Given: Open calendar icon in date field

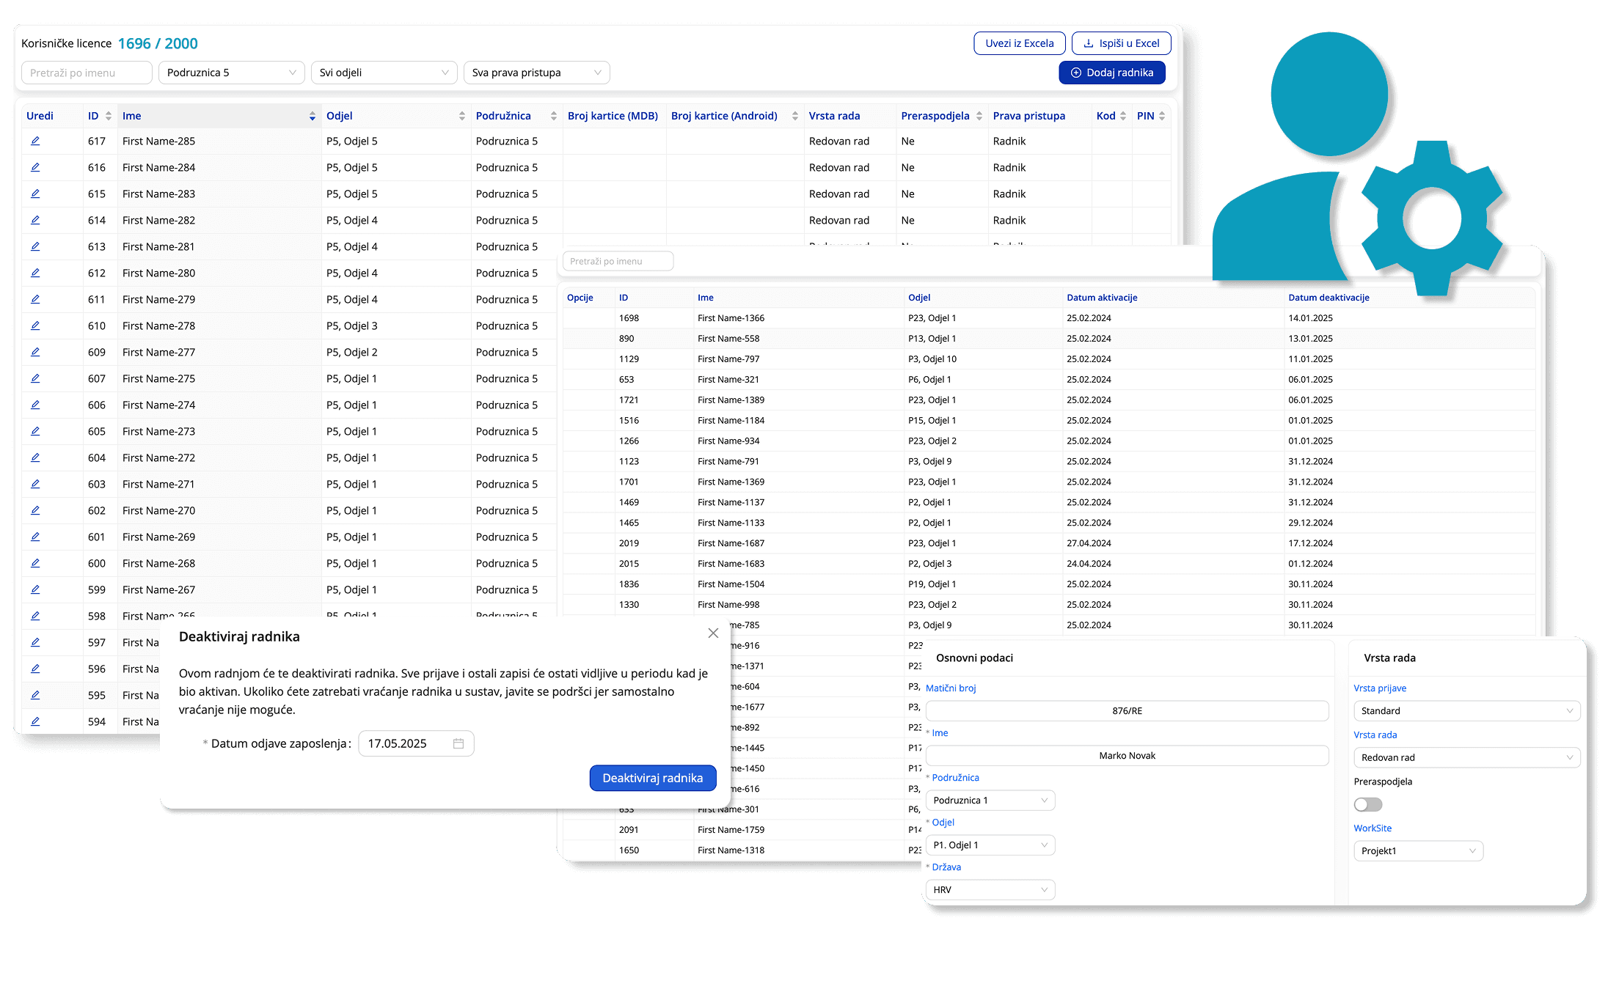Looking at the screenshot, I should 458,743.
